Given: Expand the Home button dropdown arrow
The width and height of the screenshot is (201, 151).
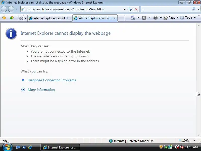Looking at the screenshot, I should (x=138, y=18).
